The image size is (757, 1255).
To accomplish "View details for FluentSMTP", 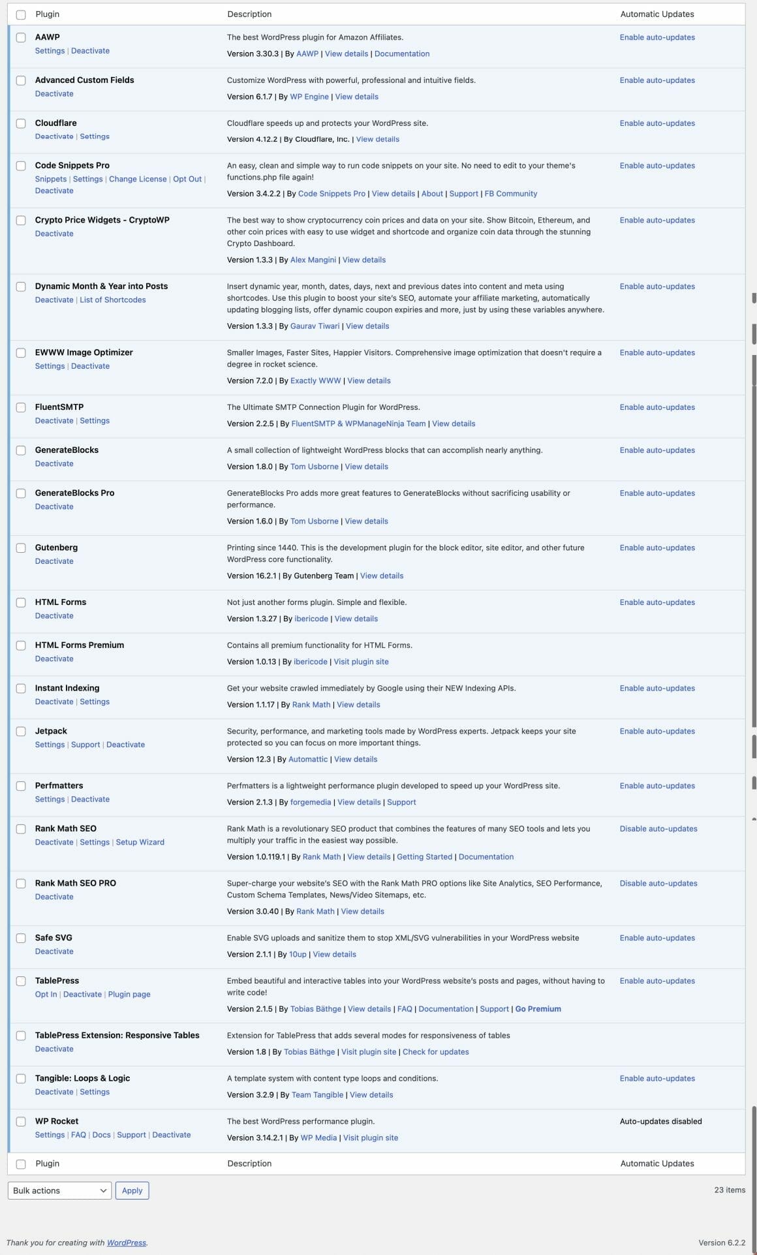I will coord(454,424).
